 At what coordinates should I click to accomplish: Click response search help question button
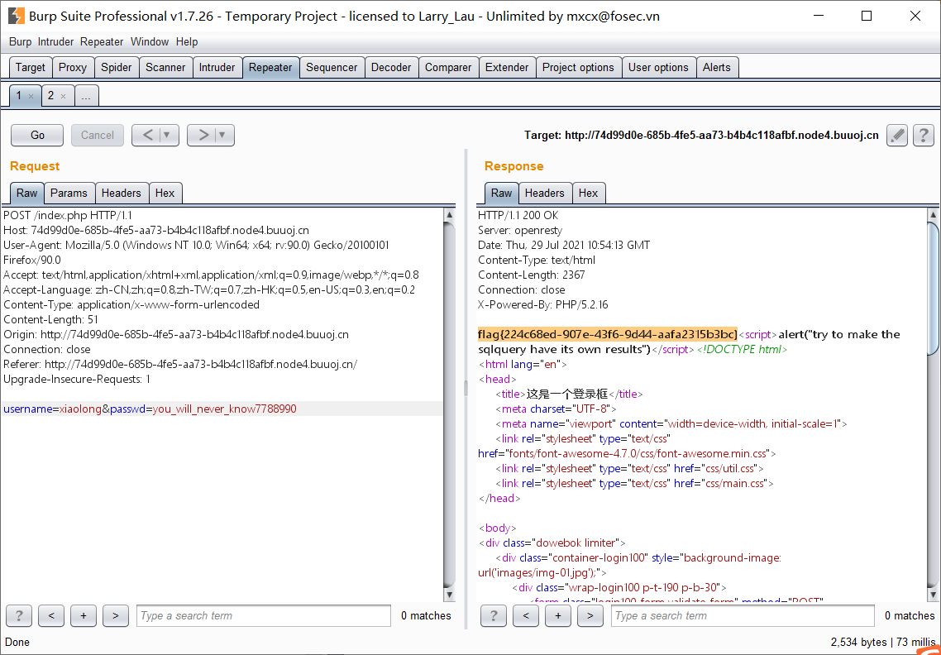pos(494,615)
